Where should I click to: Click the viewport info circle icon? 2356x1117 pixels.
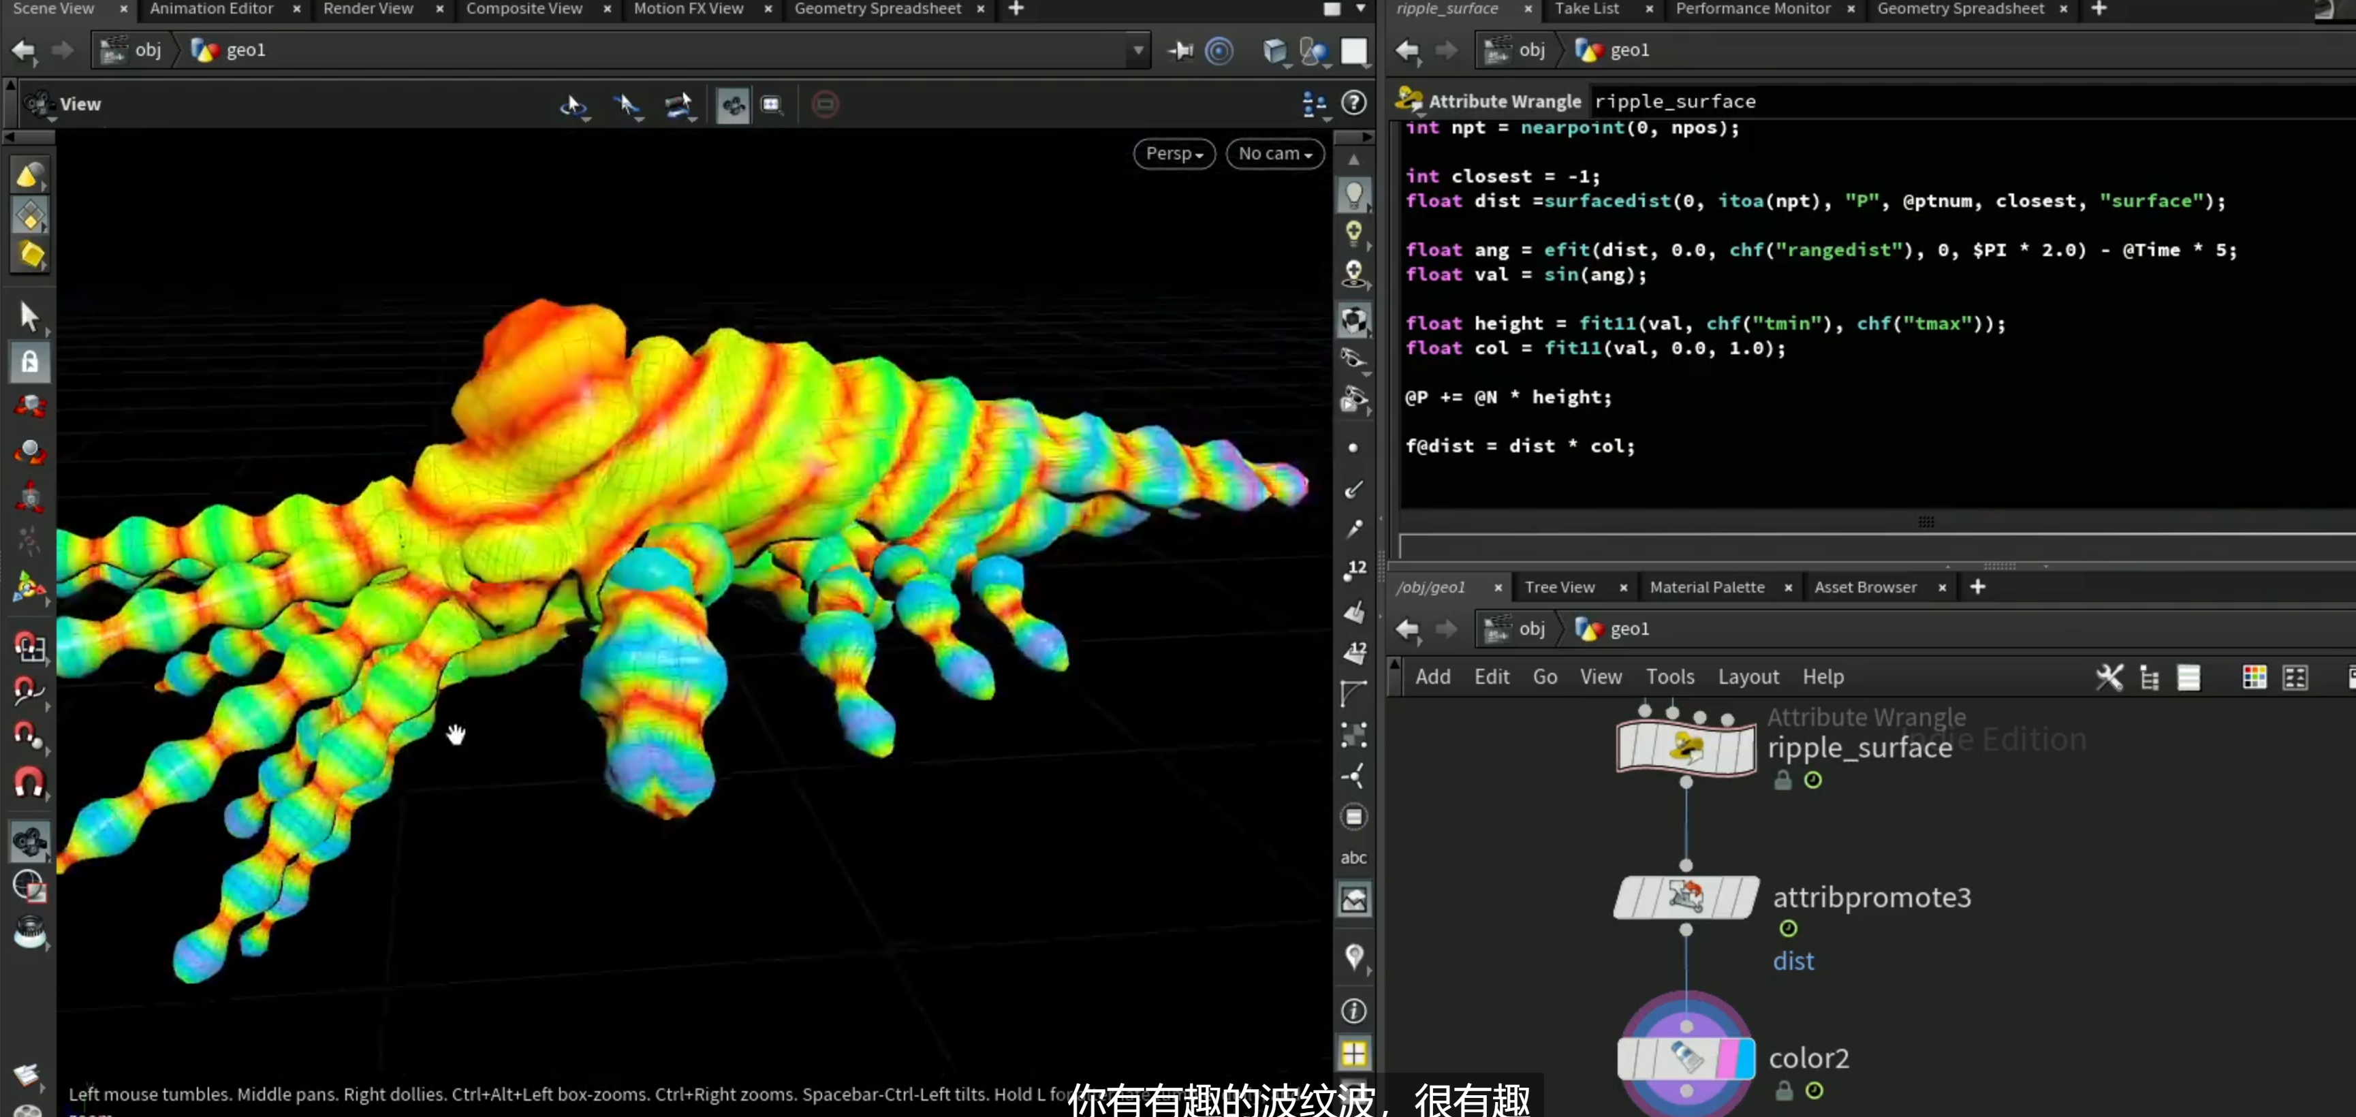(1353, 1011)
